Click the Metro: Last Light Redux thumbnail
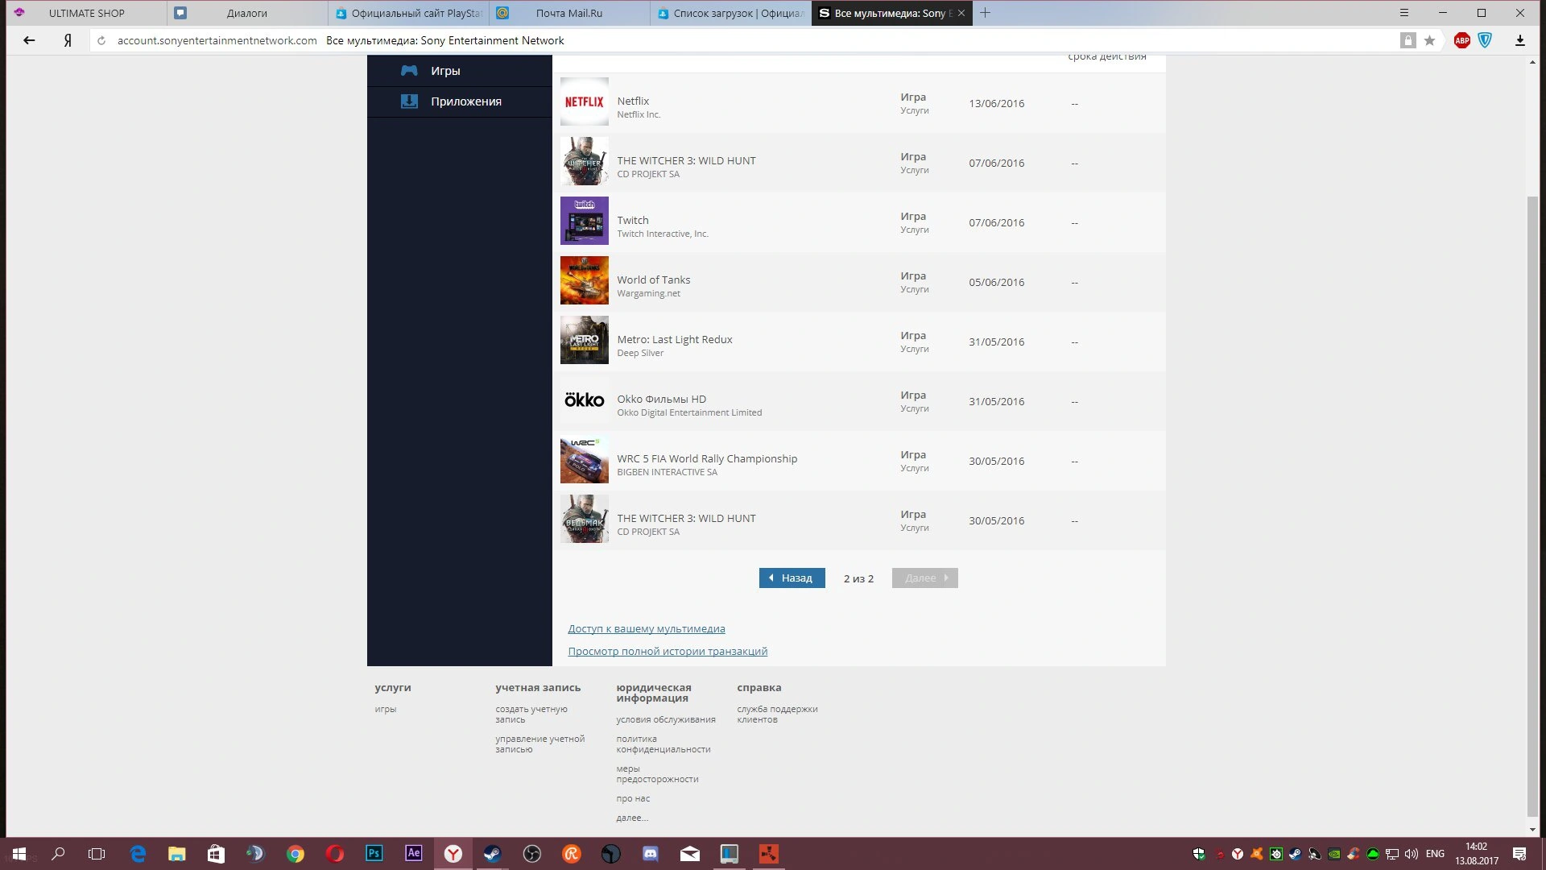This screenshot has height=870, width=1546. point(585,340)
